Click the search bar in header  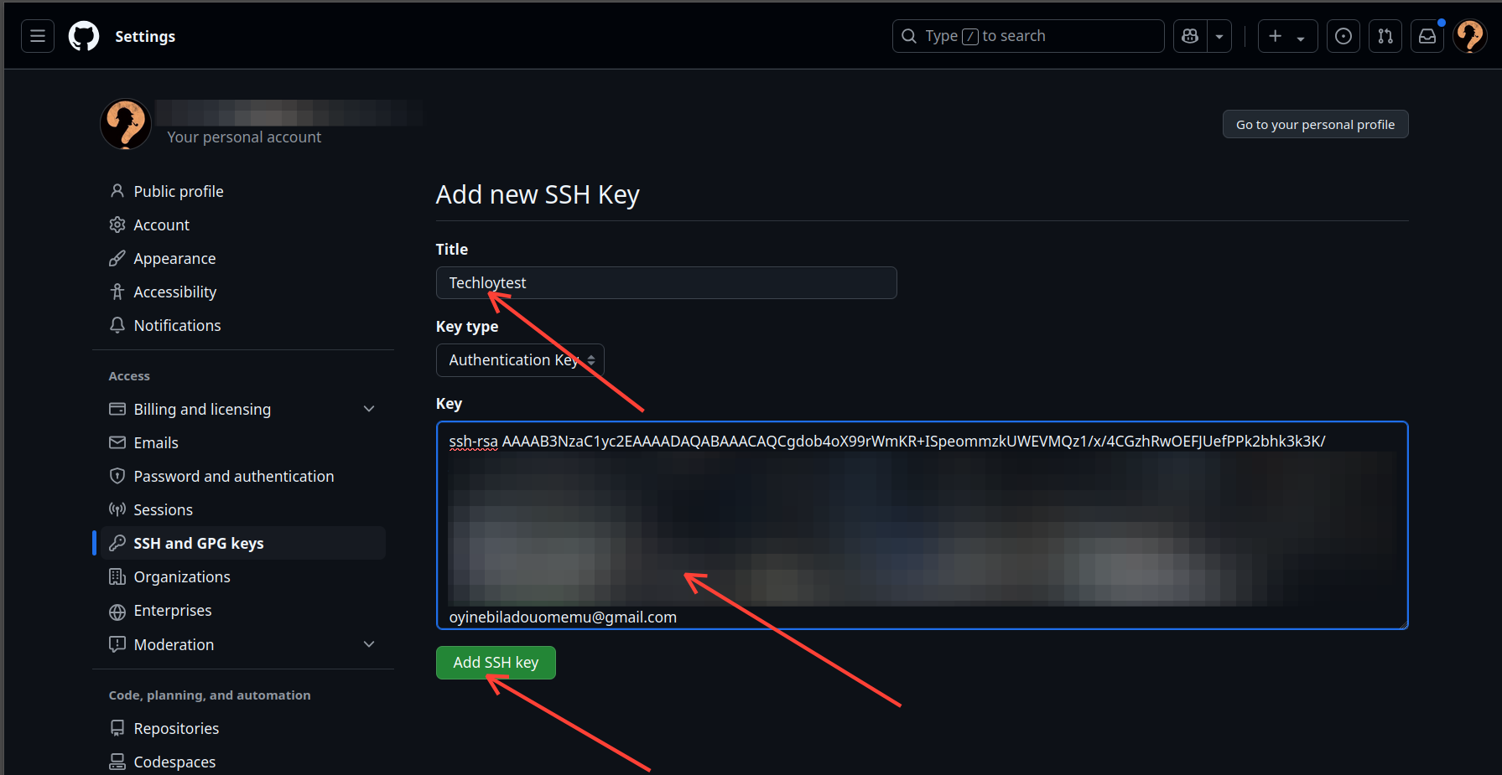click(x=1028, y=36)
